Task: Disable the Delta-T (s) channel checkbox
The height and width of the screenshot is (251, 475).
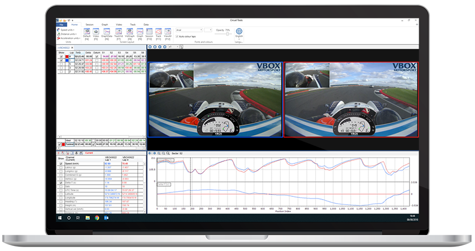Action: pyautogui.click(x=61, y=182)
